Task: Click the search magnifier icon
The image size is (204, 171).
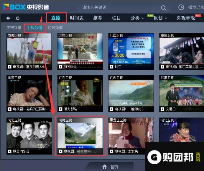Action: coord(164,8)
